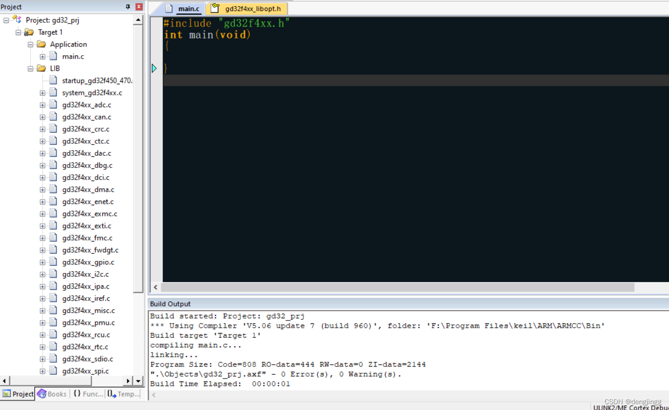Pin the Project panel with the pushpin icon

pos(128,7)
